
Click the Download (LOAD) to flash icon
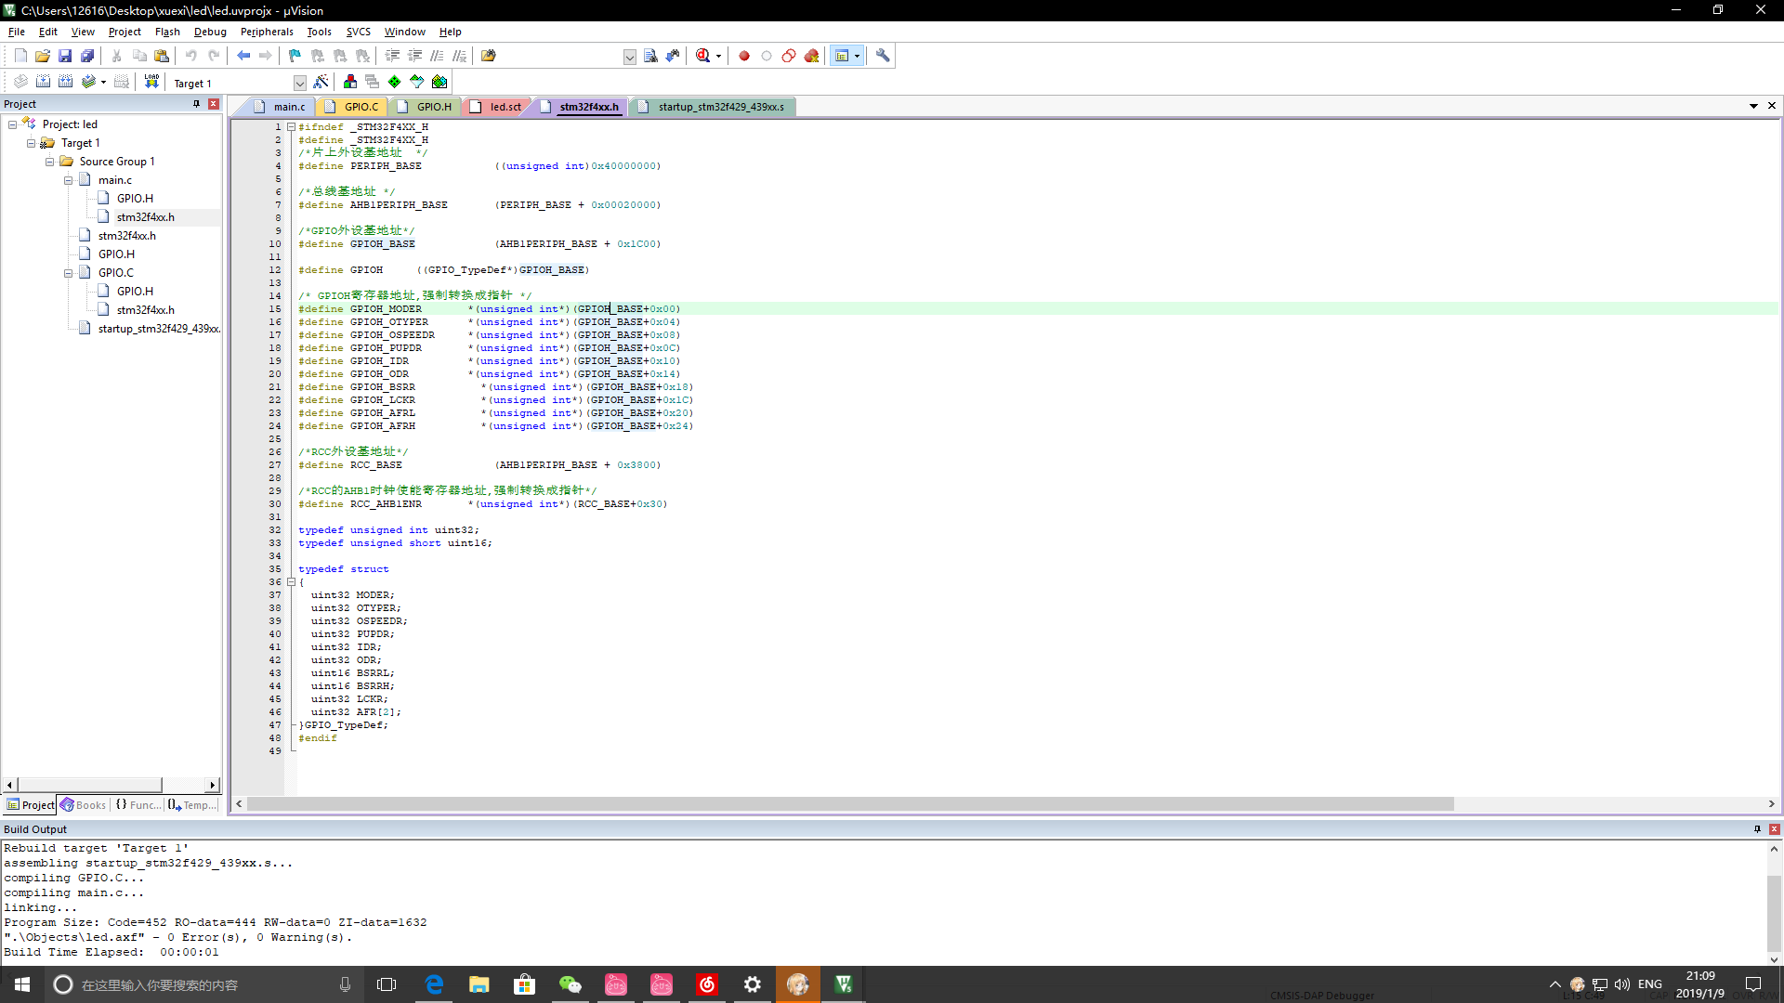click(151, 82)
